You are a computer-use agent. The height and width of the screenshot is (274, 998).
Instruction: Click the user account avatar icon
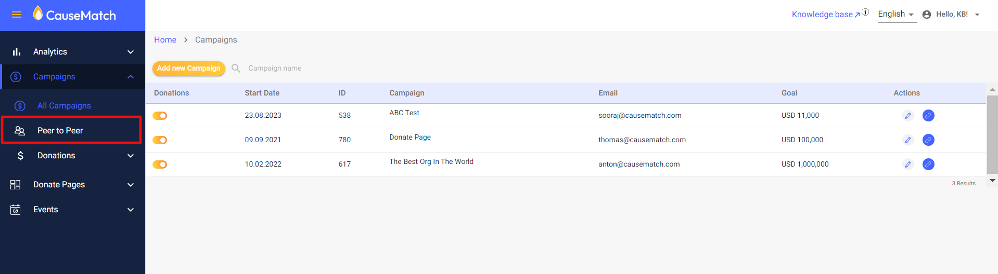[x=927, y=15]
